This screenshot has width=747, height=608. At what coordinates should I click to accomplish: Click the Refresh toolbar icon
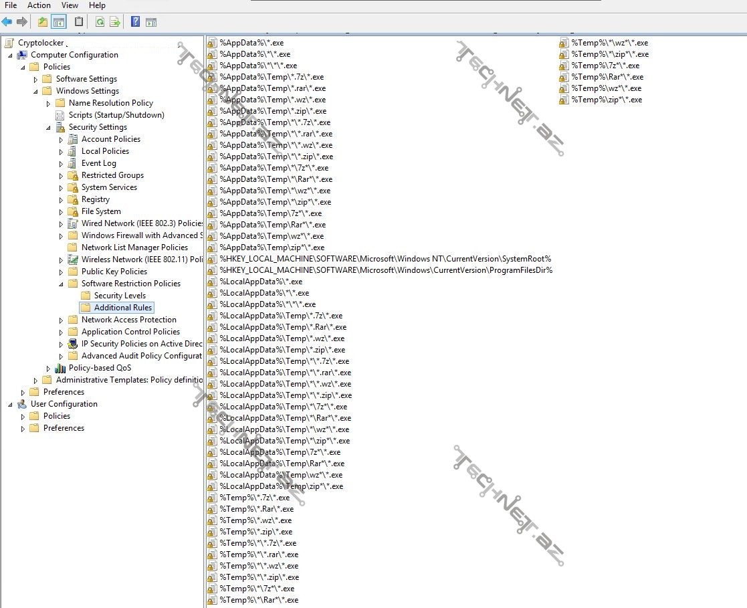tap(100, 22)
